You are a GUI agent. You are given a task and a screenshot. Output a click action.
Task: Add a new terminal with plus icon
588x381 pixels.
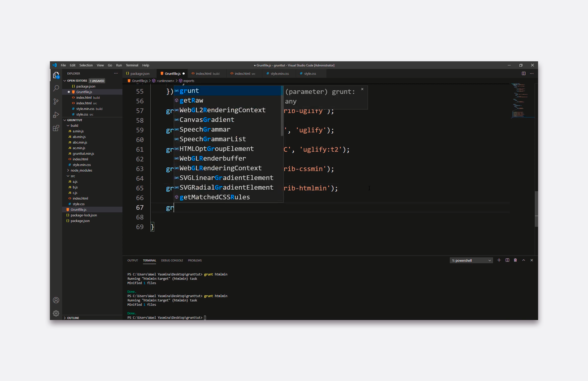click(x=499, y=260)
